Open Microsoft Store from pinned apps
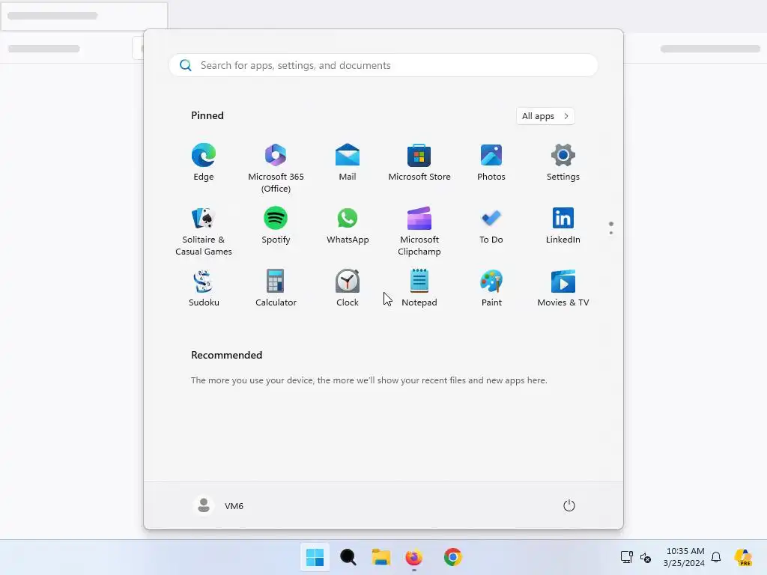 click(419, 162)
